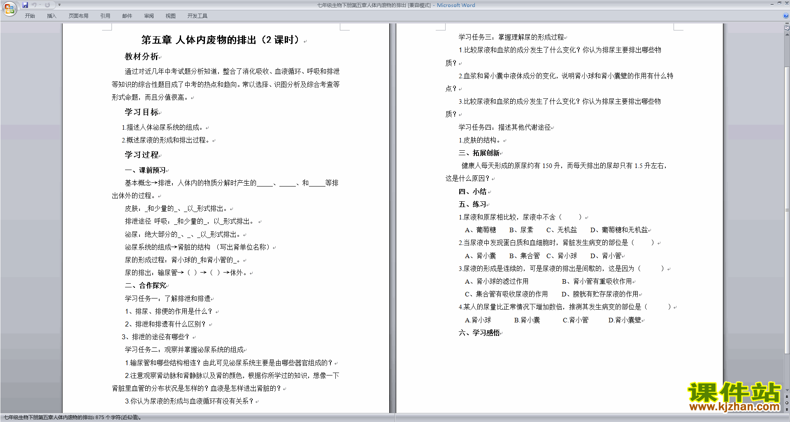Screen dimensions: 790x422
Task: Click the 学习任务二 line on the left page
Action: click(184, 350)
